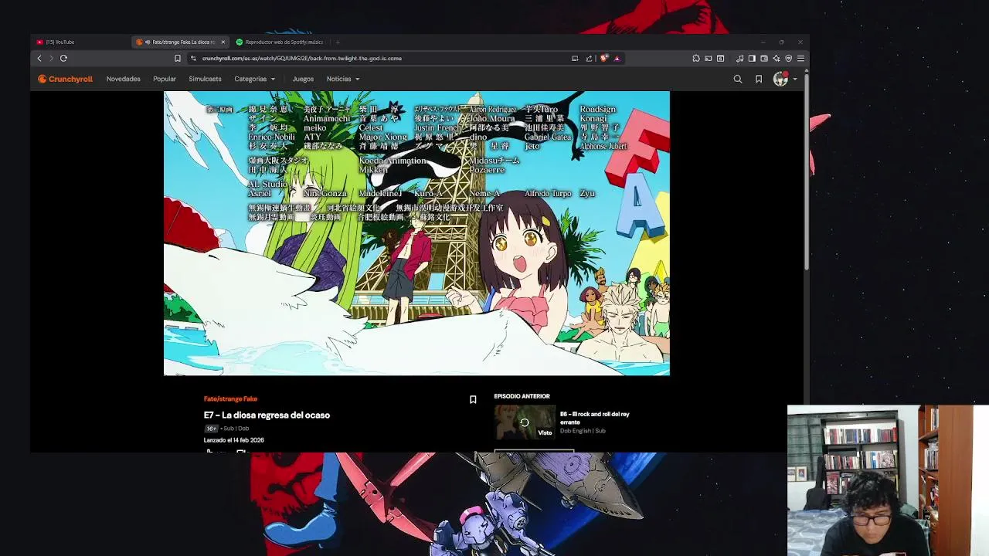Open the browser extensions puzzle icon
989x556 pixels.
click(x=696, y=58)
